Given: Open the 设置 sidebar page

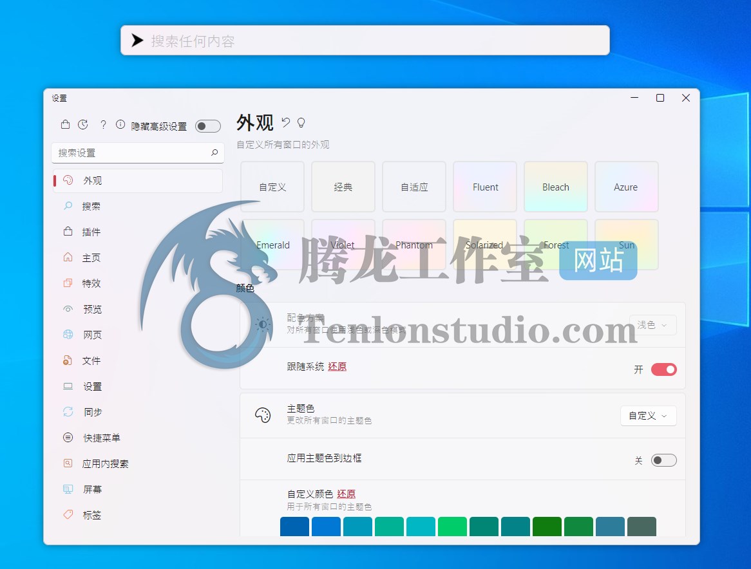Looking at the screenshot, I should click(x=138, y=386).
